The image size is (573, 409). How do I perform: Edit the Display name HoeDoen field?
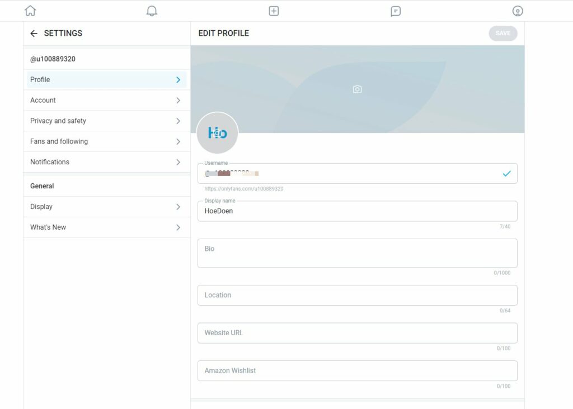(x=358, y=211)
